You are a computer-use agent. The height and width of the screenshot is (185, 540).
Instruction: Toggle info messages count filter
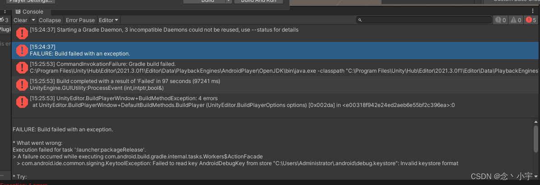pos(501,20)
